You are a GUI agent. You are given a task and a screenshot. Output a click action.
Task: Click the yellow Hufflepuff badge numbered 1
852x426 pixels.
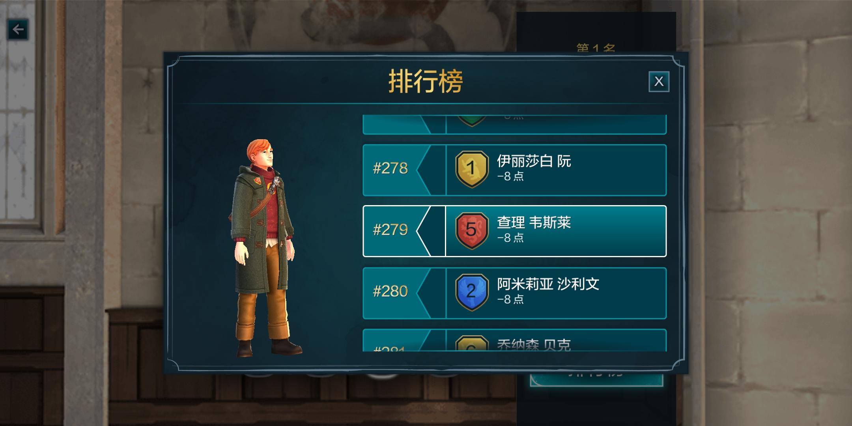coord(471,169)
